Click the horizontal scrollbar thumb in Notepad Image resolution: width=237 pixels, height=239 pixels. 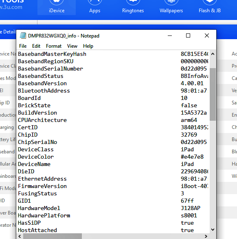(53, 236)
